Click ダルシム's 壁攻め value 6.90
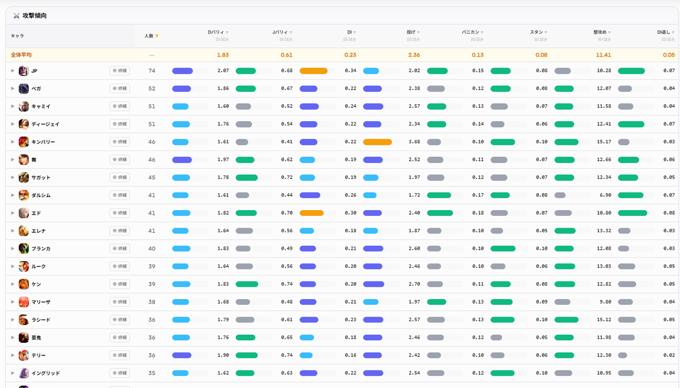Image resolution: width=680 pixels, height=388 pixels. pyautogui.click(x=605, y=195)
